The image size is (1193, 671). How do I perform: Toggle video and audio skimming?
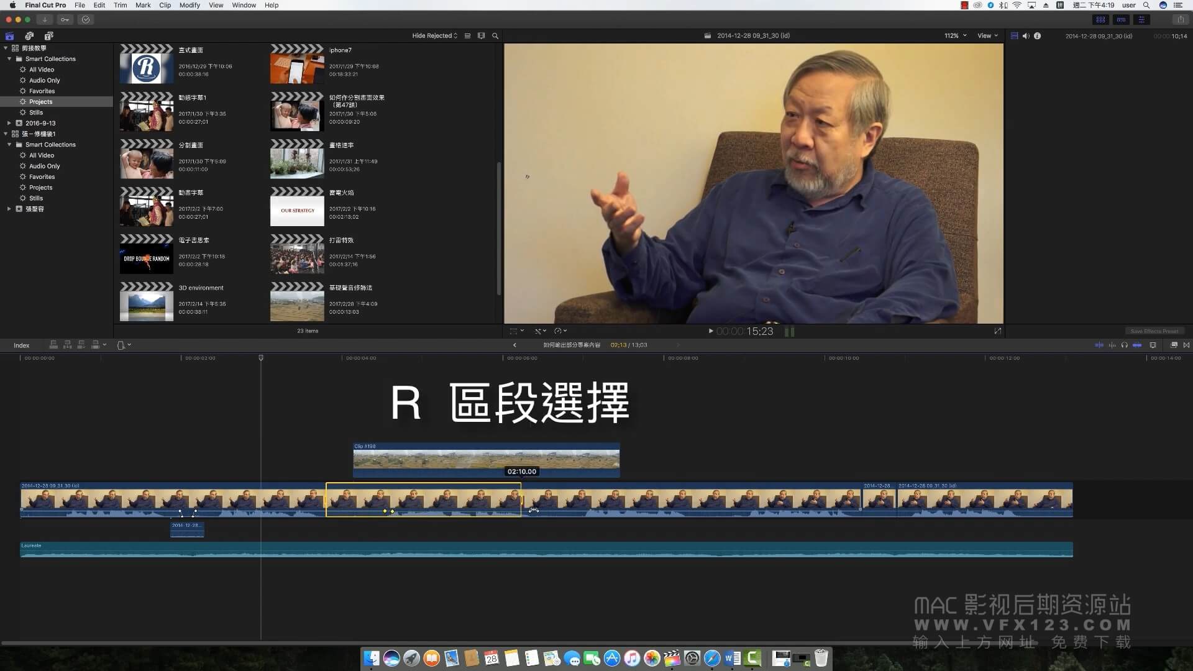click(x=1099, y=345)
